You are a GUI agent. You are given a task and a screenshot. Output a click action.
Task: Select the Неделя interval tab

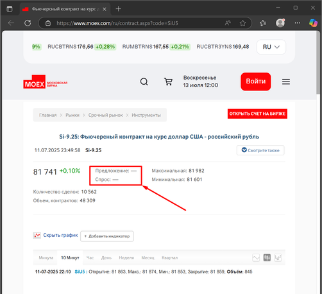tap(126, 257)
